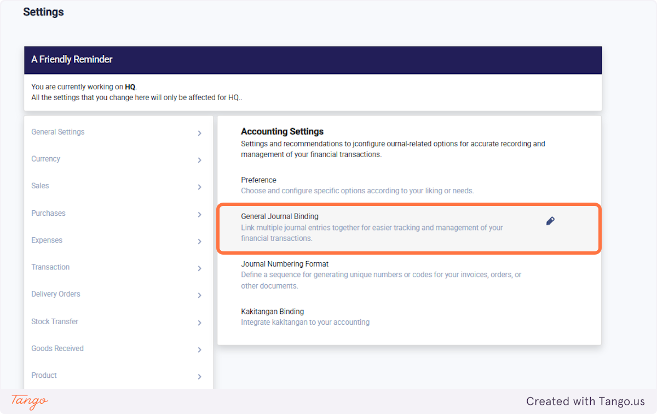Click the 'You are currently working on HQ' text

tap(84, 87)
